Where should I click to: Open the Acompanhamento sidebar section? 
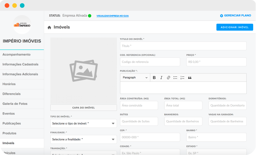click(22, 55)
